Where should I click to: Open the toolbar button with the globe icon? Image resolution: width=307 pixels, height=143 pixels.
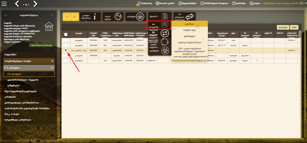pos(113,17)
